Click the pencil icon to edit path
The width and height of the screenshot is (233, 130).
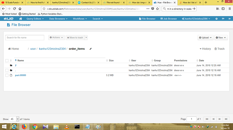90,49
